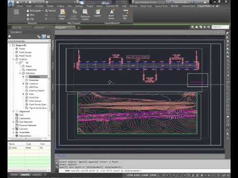Viewport: 238px width, 178px height.
Task: Open the Output ribbon tab
Action: (x=90, y=6)
